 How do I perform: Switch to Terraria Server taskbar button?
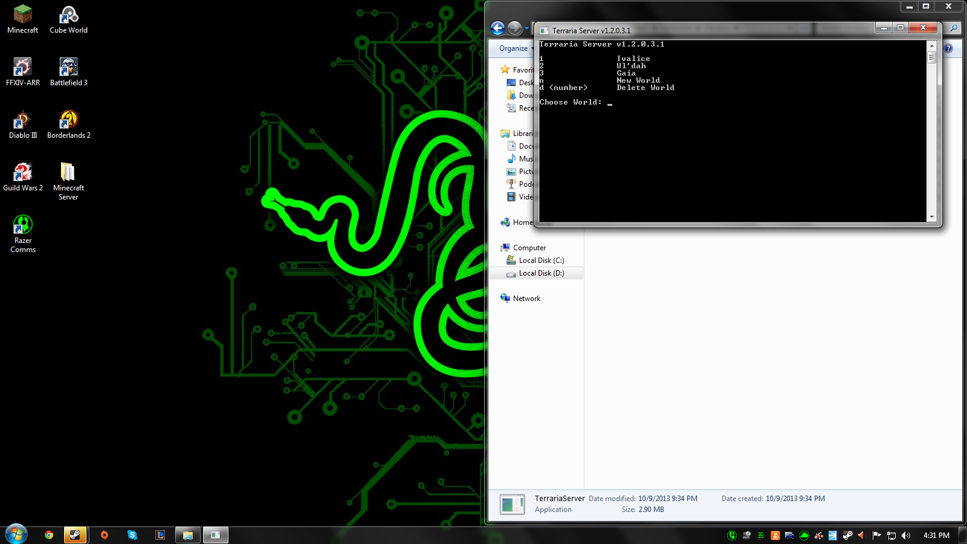click(x=215, y=535)
